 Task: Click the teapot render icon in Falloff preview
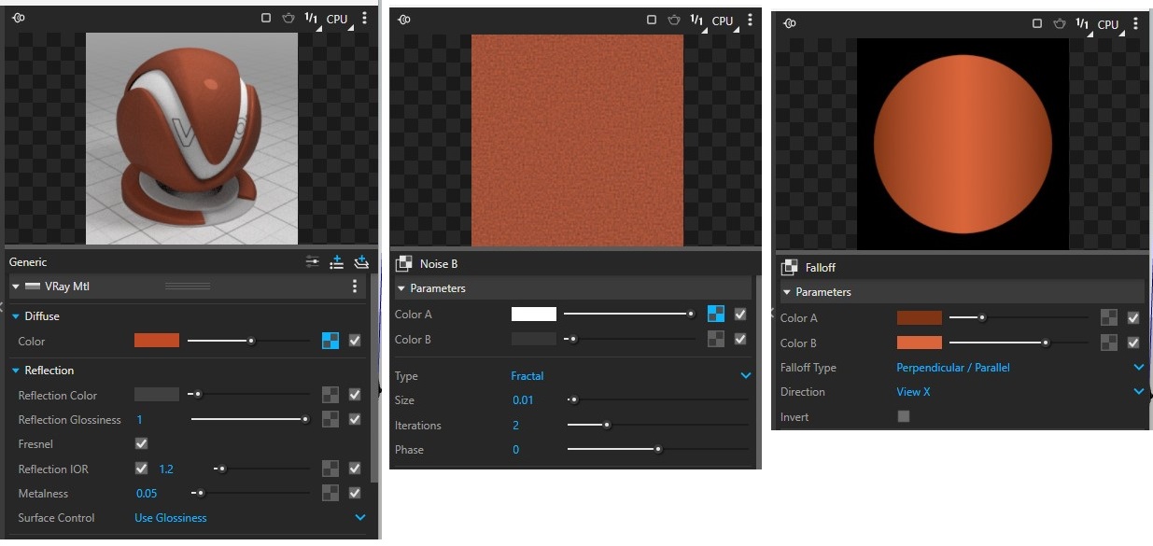point(1060,23)
